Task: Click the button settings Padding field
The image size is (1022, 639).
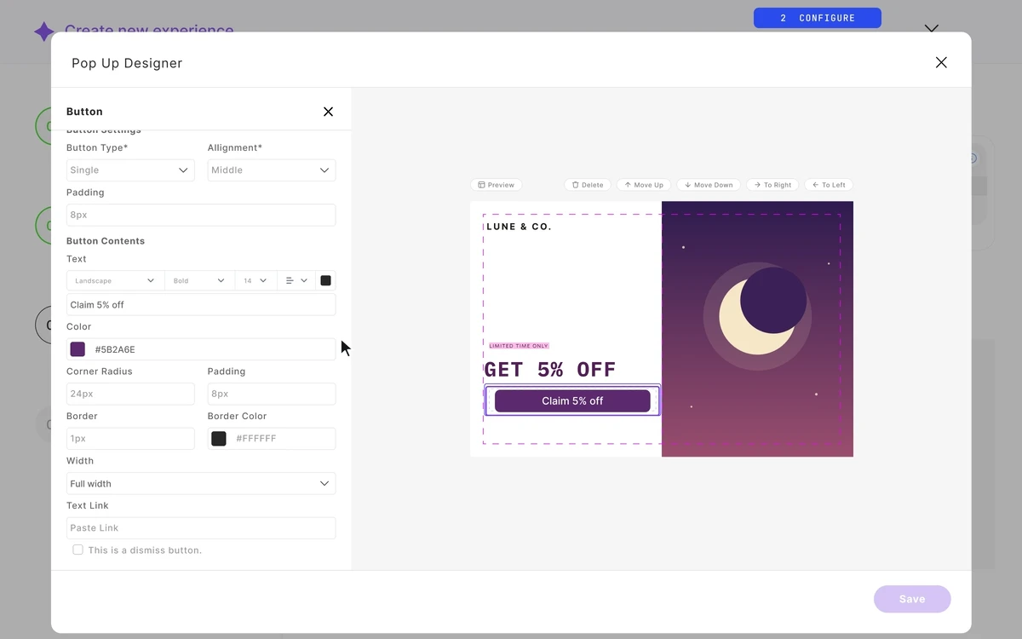Action: [x=201, y=215]
